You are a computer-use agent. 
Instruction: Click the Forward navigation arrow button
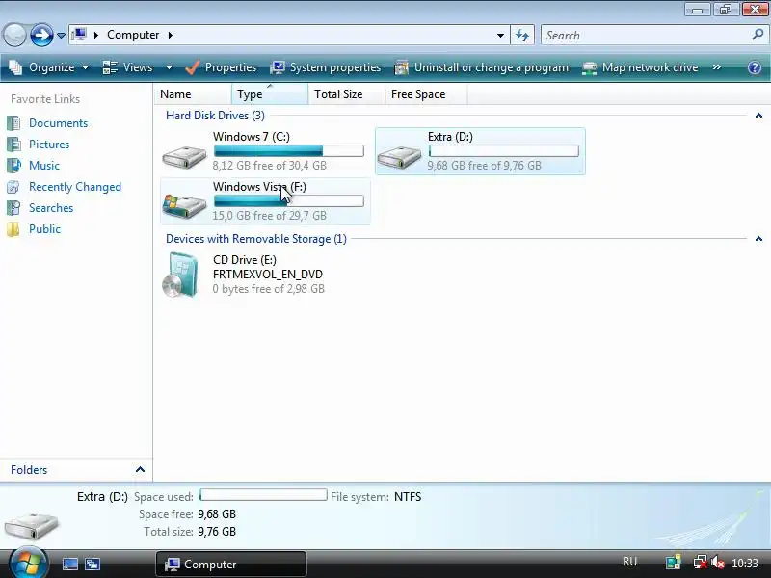(41, 35)
